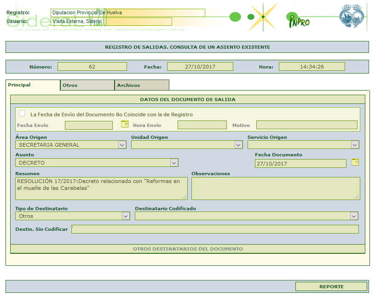Viewport: 375px width, 297px height.
Task: Click the Fecha Envío input field
Action: click(x=89, y=125)
